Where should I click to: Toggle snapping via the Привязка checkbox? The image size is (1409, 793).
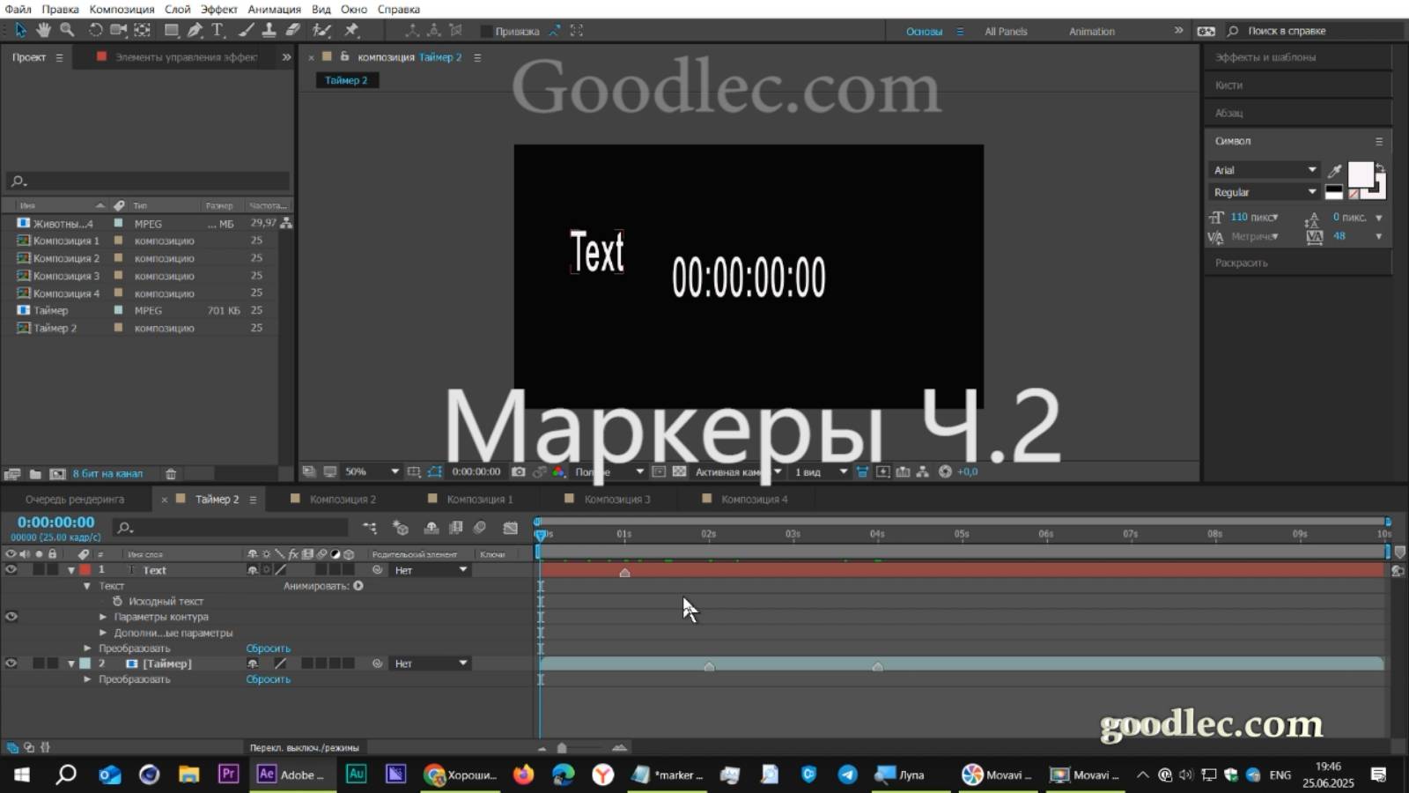pyautogui.click(x=487, y=31)
